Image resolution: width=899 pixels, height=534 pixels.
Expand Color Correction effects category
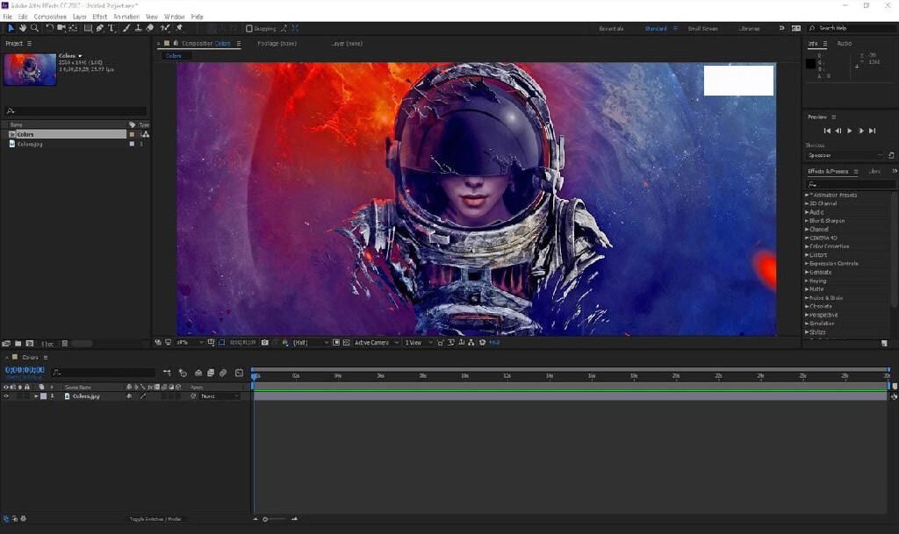807,246
